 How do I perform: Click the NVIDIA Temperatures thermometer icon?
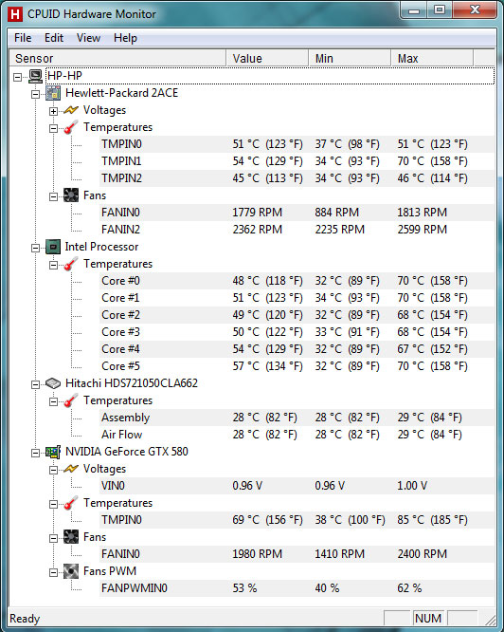tap(71, 503)
